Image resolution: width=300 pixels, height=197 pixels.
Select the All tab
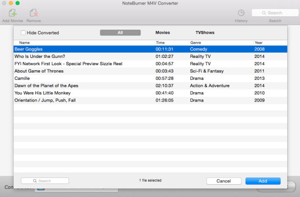[x=120, y=33]
